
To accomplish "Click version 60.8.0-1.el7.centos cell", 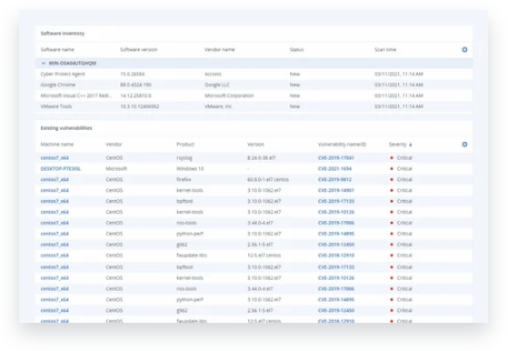I will click(268, 179).
